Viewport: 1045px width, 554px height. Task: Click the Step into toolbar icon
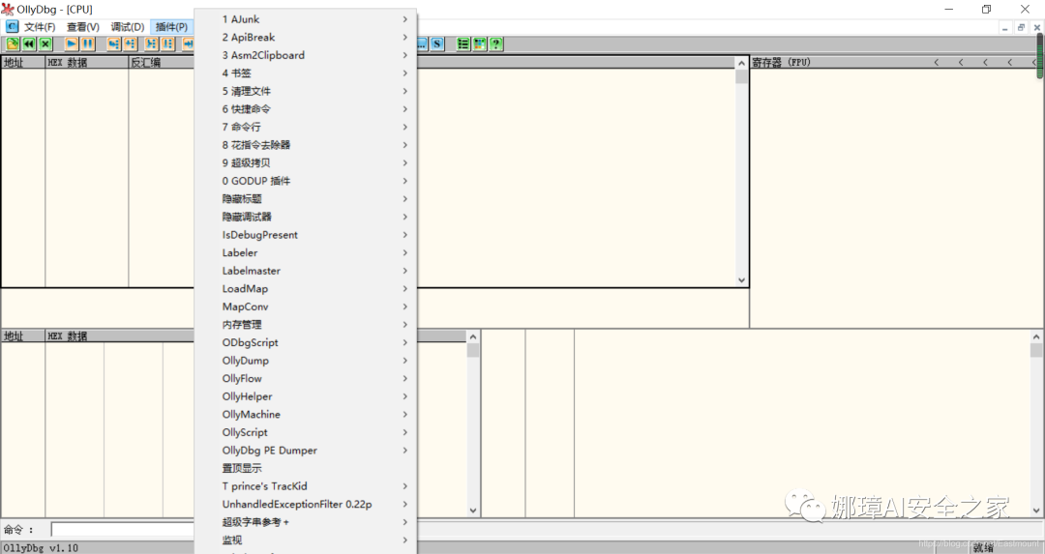[114, 44]
